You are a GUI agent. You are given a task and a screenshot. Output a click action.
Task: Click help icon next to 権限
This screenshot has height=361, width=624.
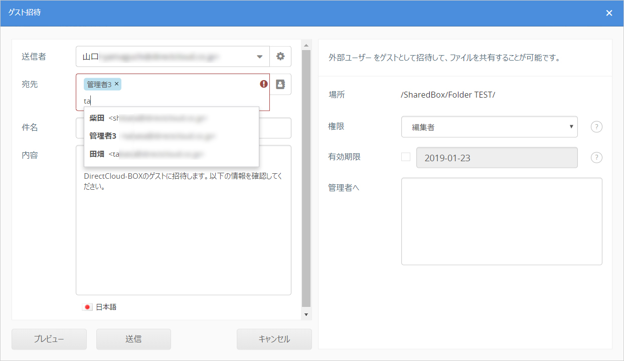click(596, 127)
